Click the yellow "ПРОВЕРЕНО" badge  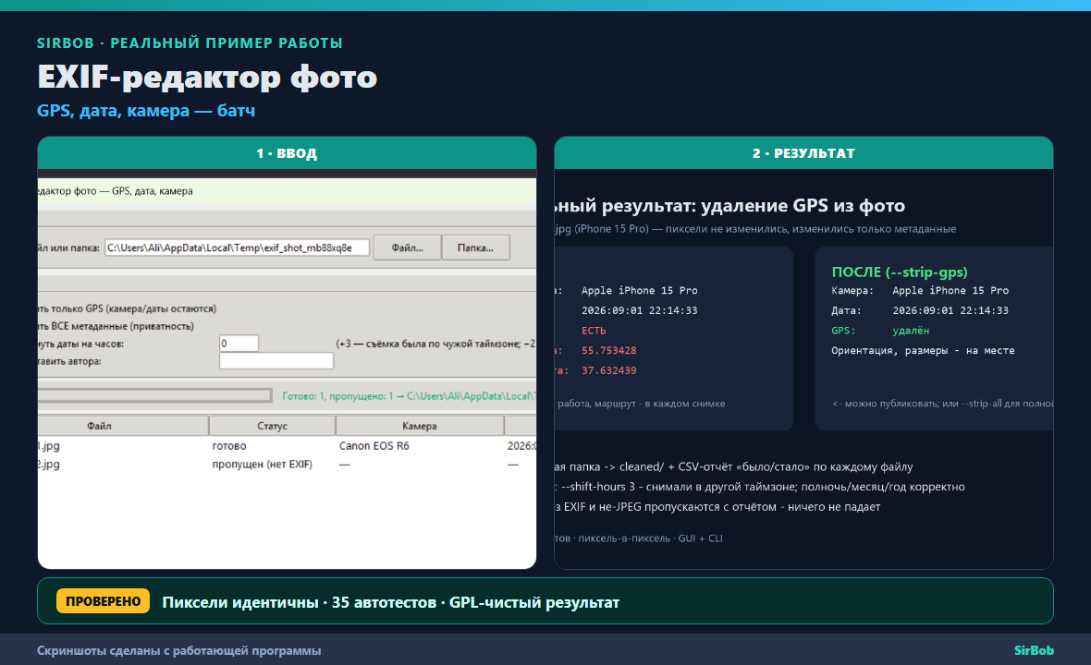point(103,601)
